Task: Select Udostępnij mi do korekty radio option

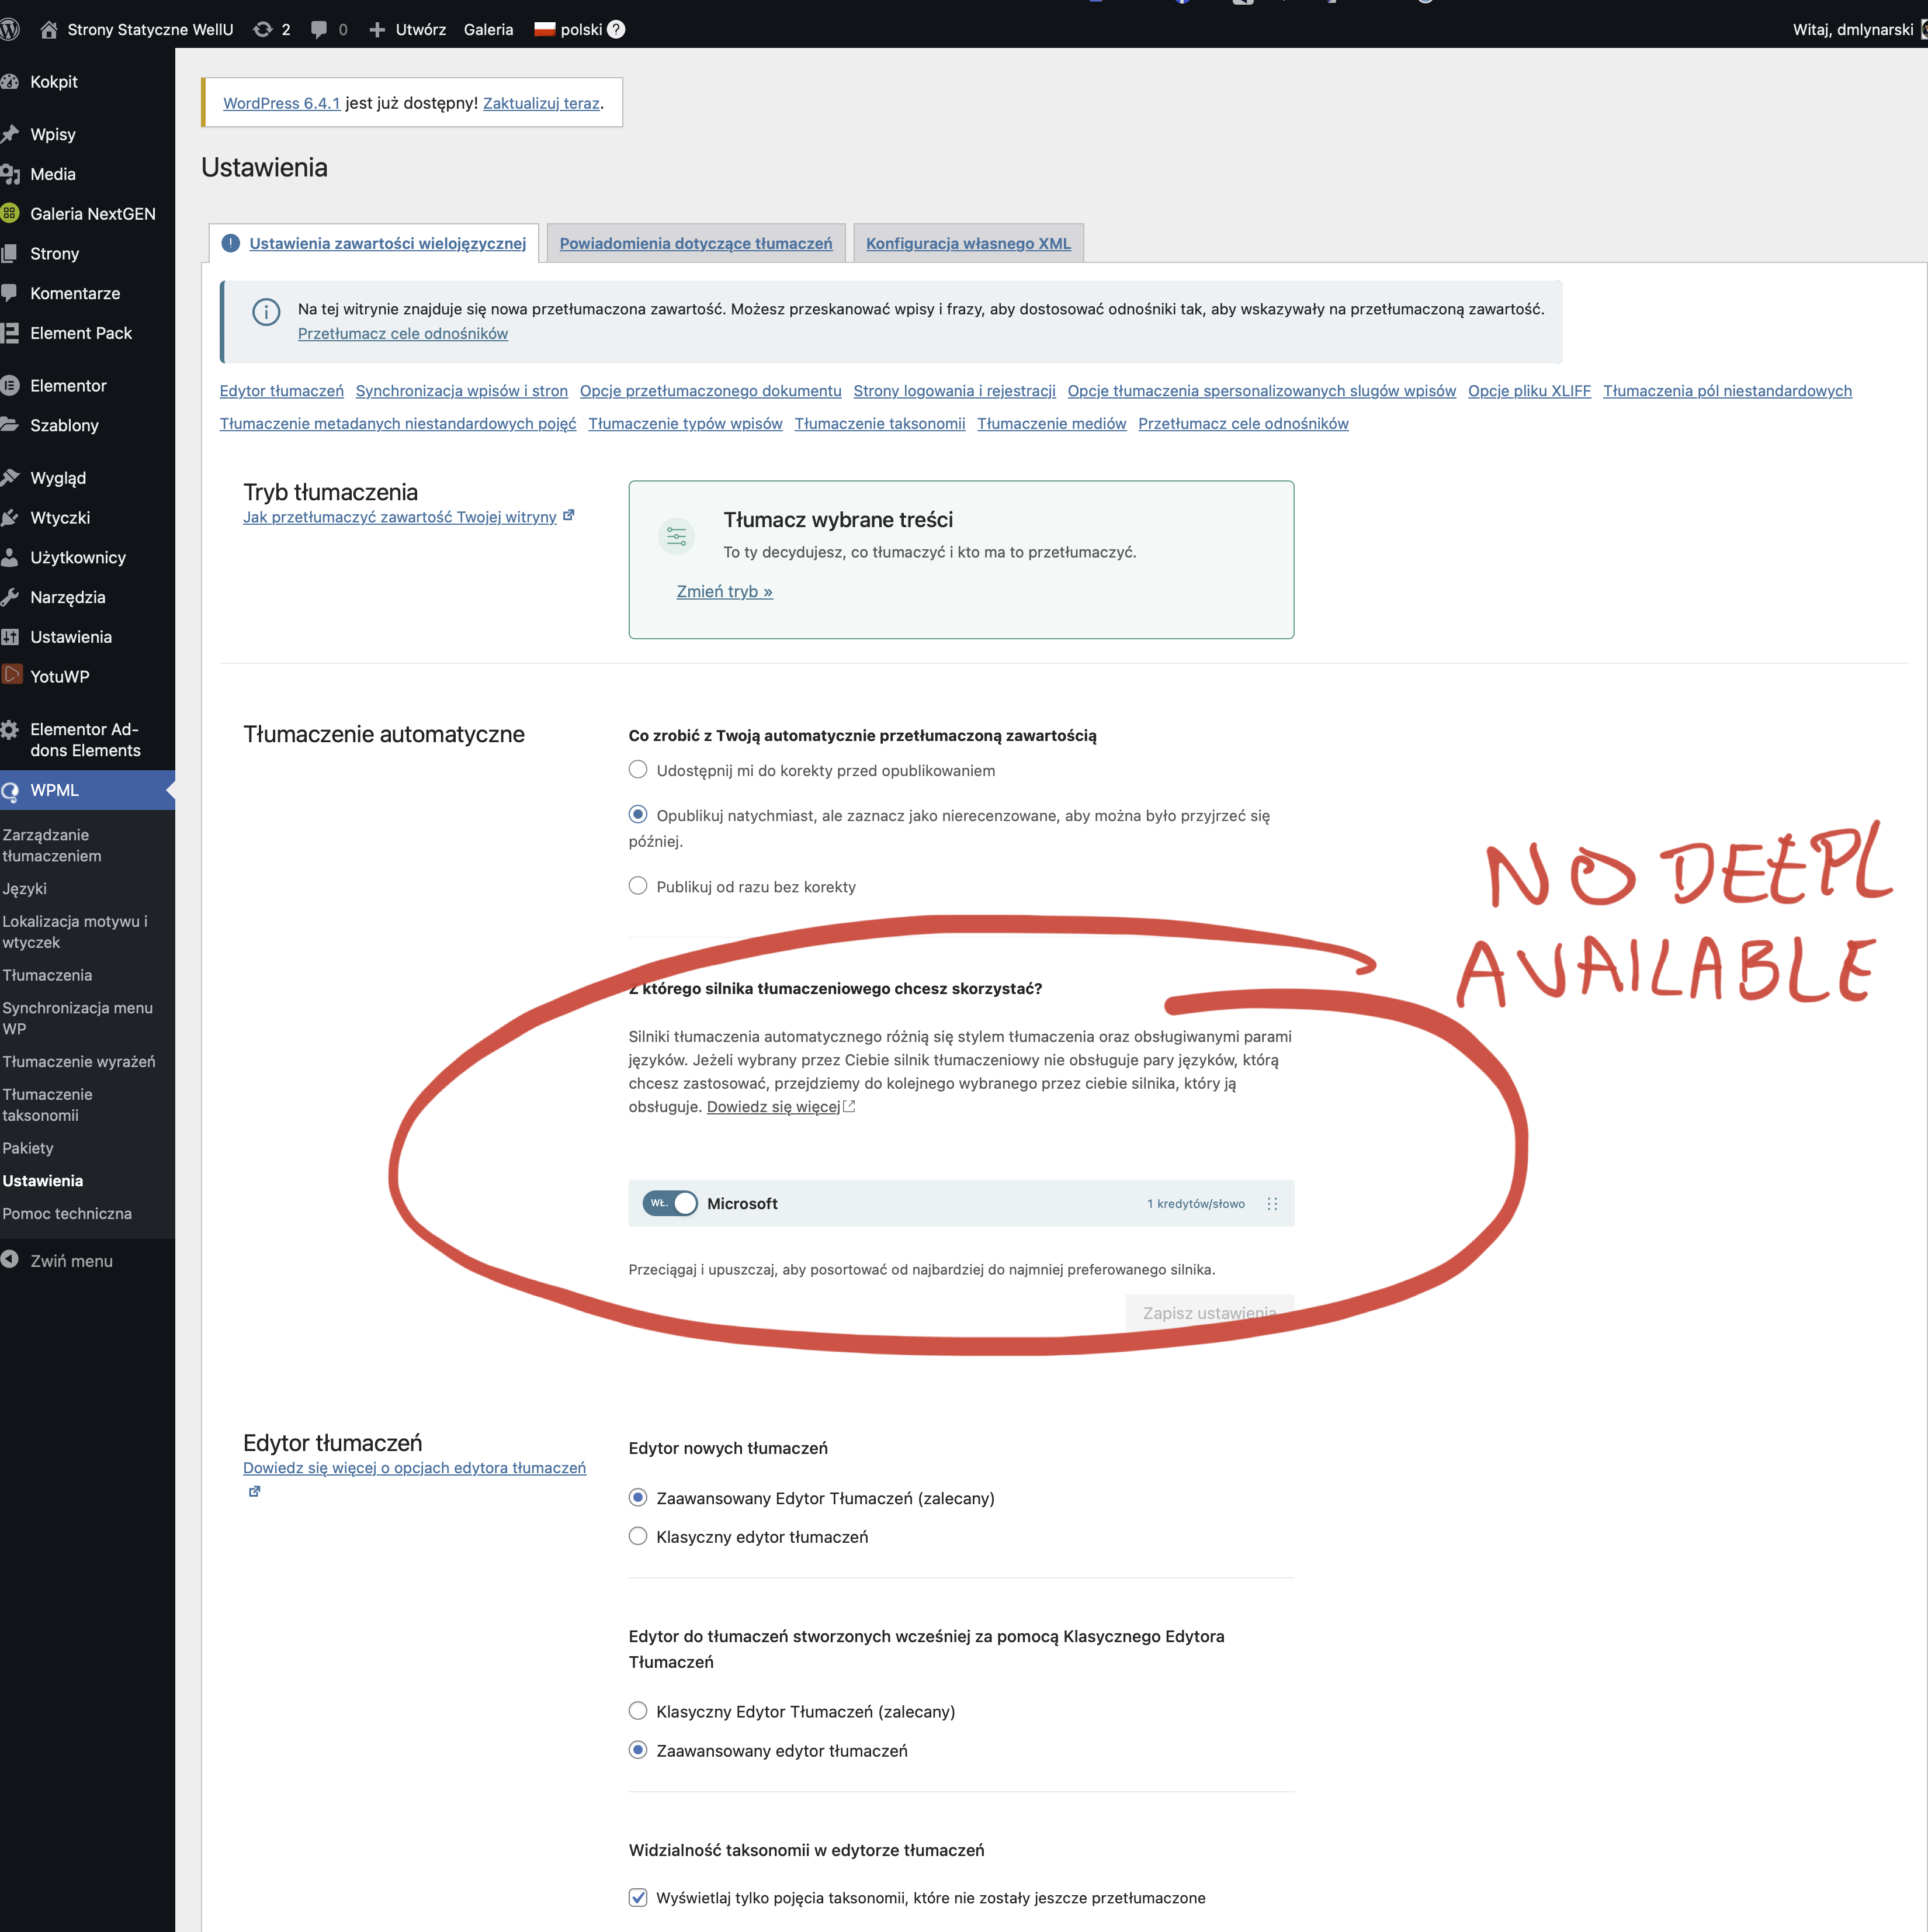Action: tap(638, 769)
